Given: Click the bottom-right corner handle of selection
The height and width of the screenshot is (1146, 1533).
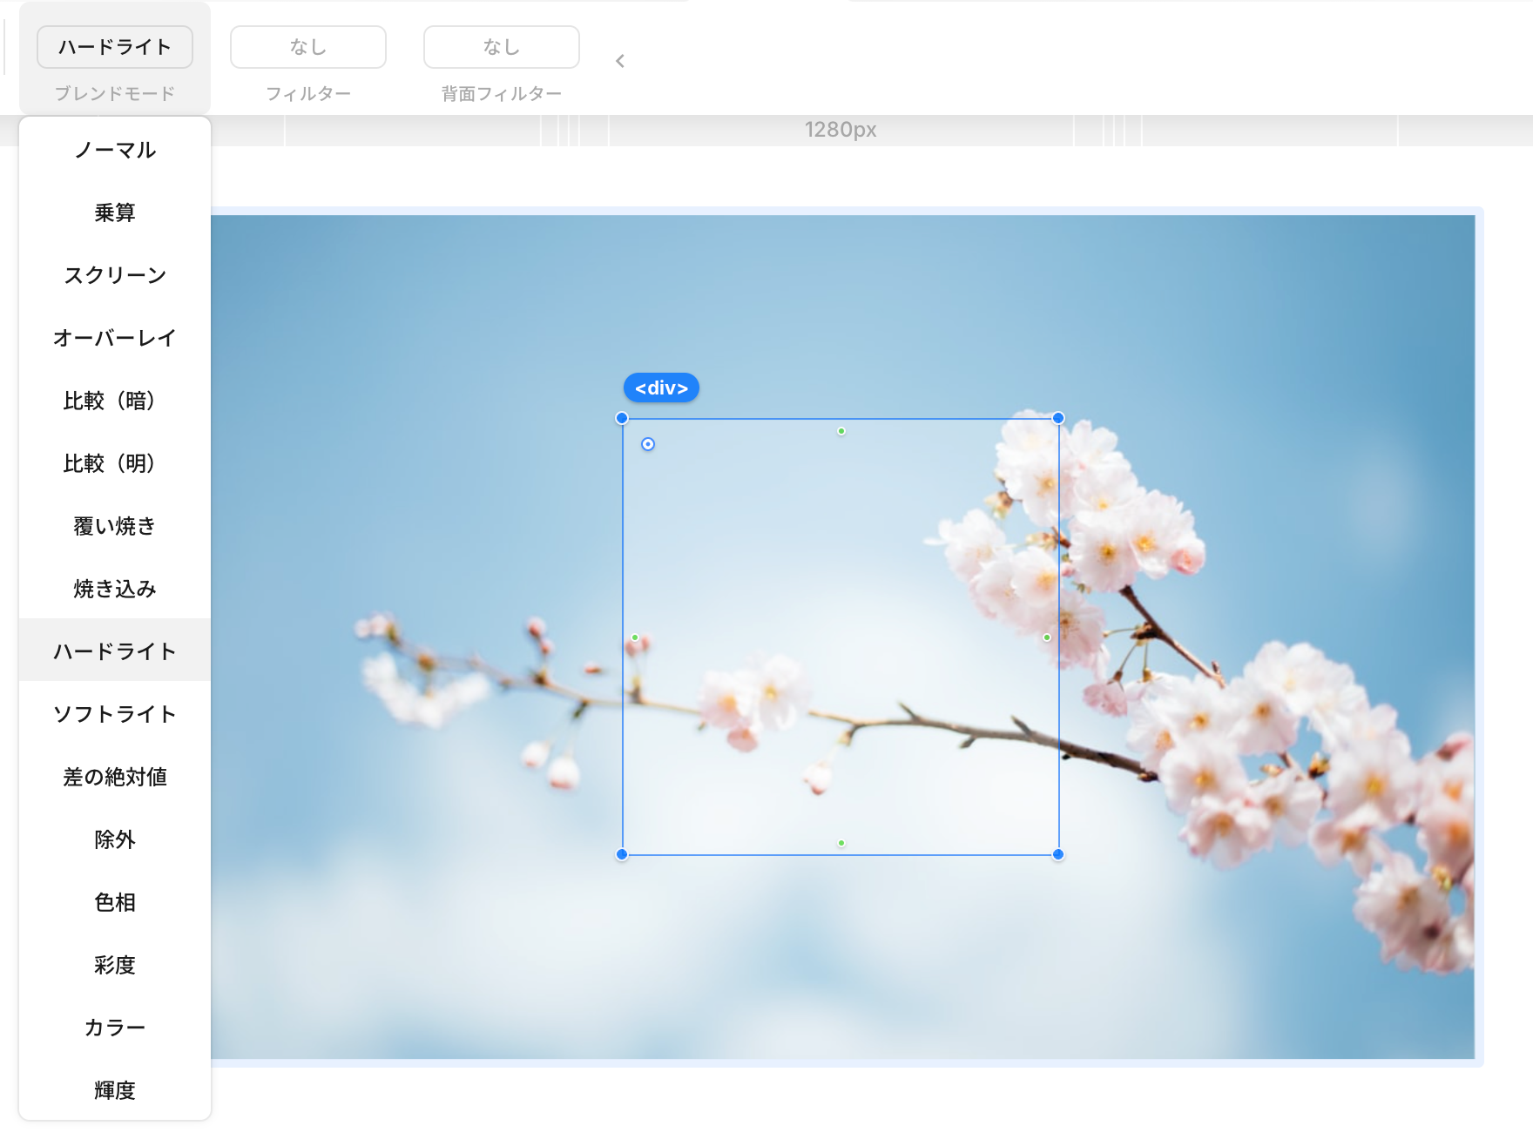Looking at the screenshot, I should click(x=1058, y=854).
